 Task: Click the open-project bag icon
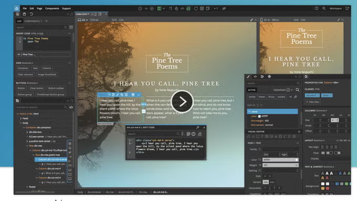(24, 14)
